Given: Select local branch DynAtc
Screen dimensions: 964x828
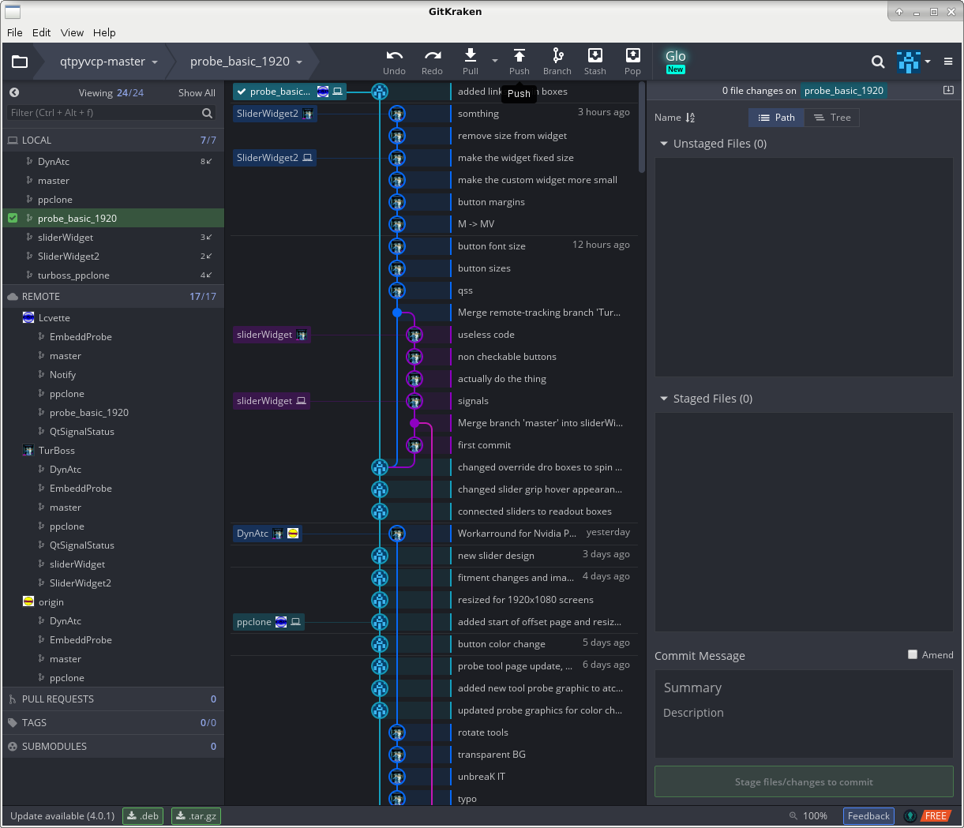Looking at the screenshot, I should [114, 162].
